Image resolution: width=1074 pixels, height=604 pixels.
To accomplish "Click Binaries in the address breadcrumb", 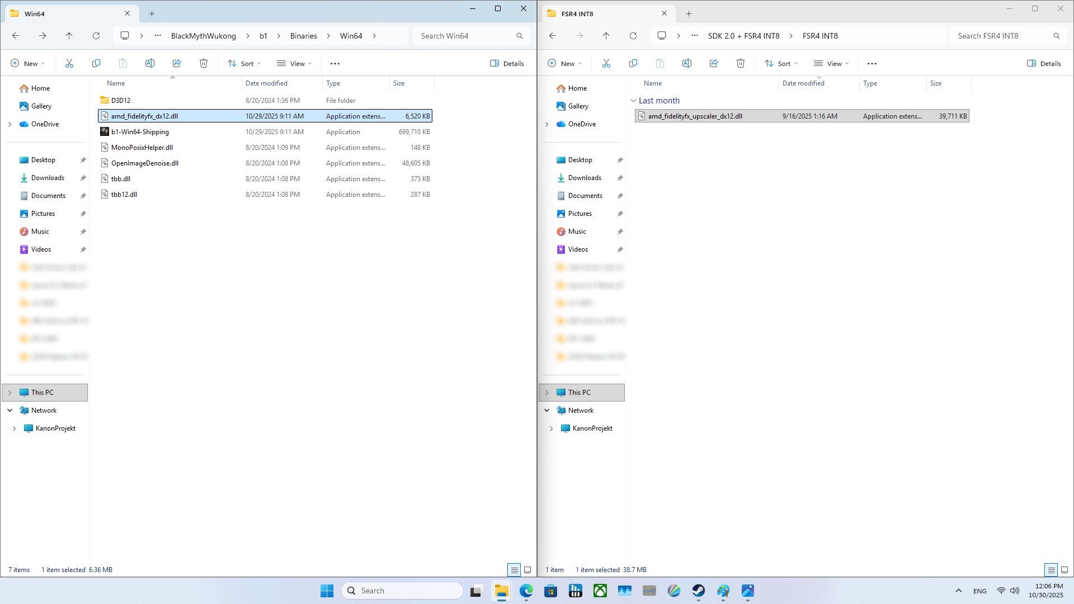I will 304,36.
